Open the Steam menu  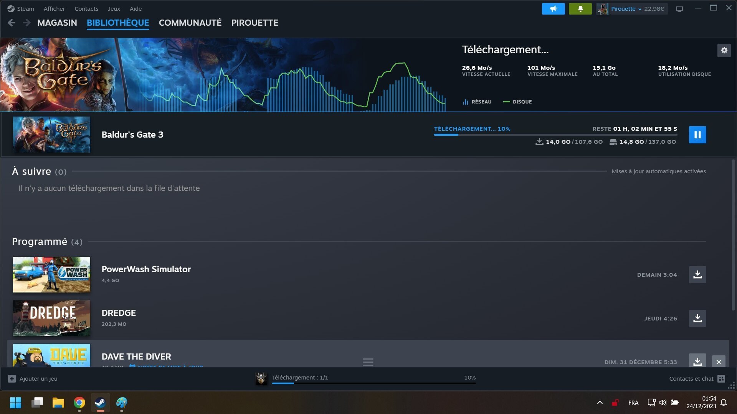25,8
